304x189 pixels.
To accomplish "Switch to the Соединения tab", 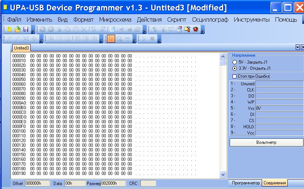I will pyautogui.click(x=274, y=183).
